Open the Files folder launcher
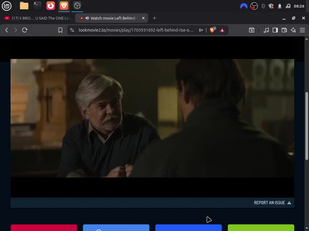This screenshot has height=231, width=309. [x=24, y=6]
